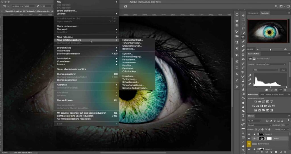The width and height of the screenshot is (291, 154).
Task: Toggle the Schärfen Hart layer eye icon
Action: 249,144
